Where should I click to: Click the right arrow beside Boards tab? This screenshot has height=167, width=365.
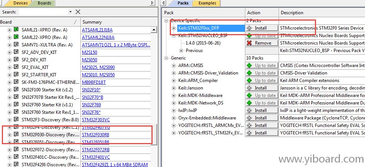click(x=153, y=3)
